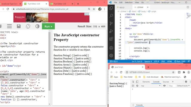Switch to JavaScript Type Conversion browser tab
Screen dimensions: 191x107
tap(10, 4)
